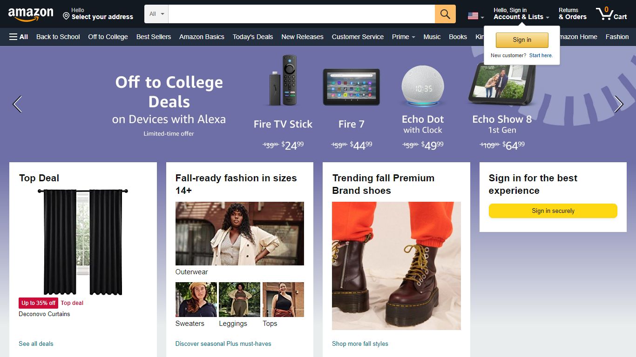This screenshot has width=636, height=357.
Task: Open Amazon Basics nav item
Action: [x=202, y=37]
